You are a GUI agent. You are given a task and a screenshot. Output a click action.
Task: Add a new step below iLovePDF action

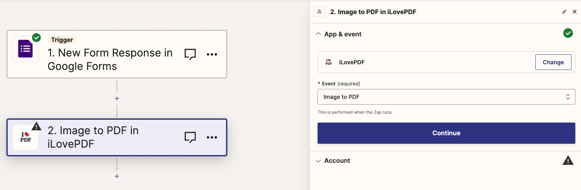(x=117, y=176)
